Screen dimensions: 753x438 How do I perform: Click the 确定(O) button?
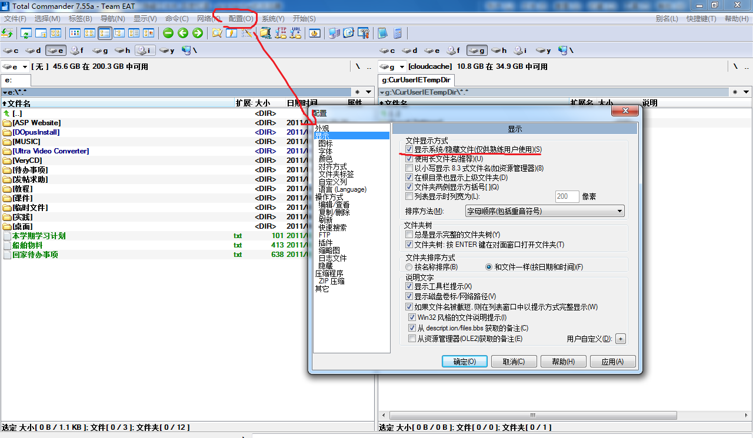click(x=464, y=362)
